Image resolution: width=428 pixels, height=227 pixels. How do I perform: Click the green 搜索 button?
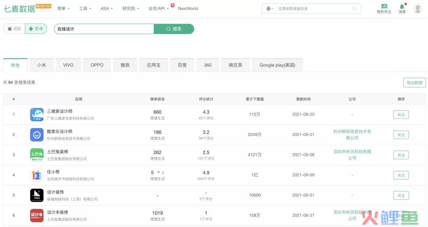174,29
